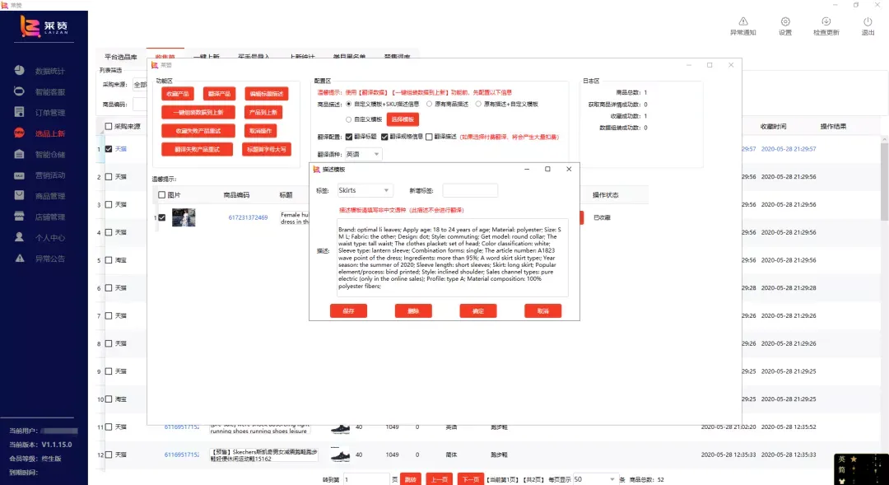Open 商品管理 icon in the sidebar
The image size is (889, 485).
(19, 196)
